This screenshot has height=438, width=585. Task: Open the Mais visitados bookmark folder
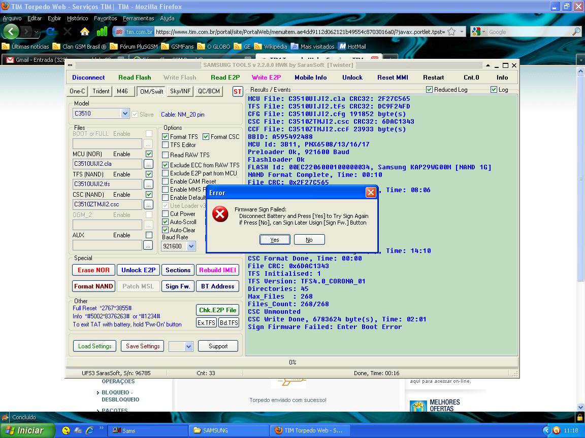[313, 47]
